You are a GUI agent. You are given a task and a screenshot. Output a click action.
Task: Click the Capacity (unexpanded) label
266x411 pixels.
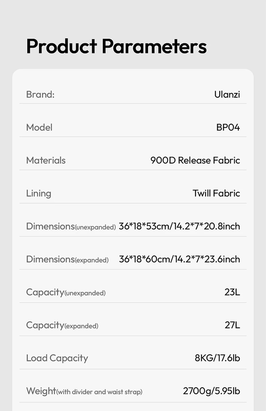(66, 292)
